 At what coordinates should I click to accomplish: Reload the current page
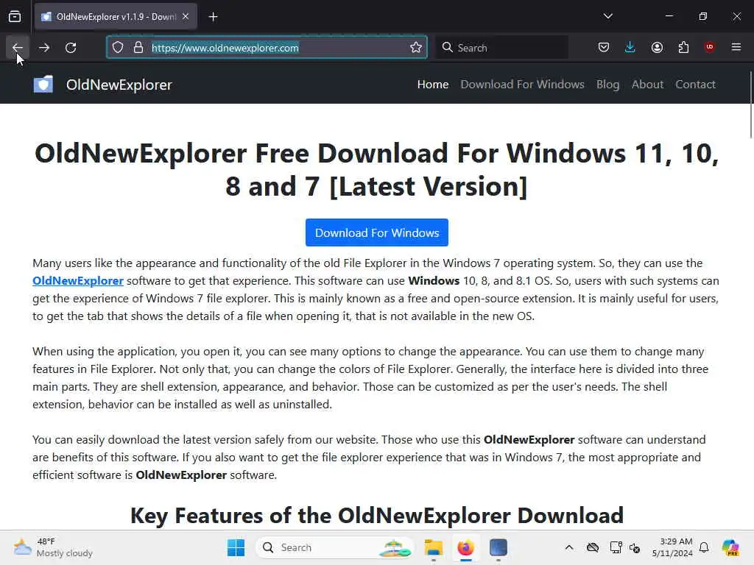(x=71, y=48)
